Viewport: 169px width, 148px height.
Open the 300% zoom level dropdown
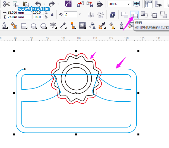[x=128, y=4]
